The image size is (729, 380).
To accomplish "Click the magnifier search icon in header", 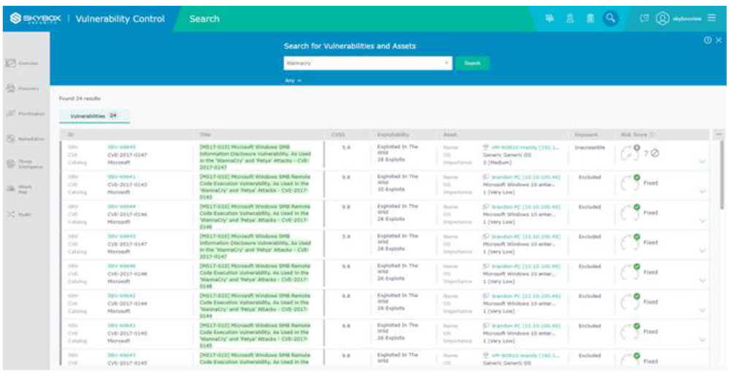I will 611,19.
